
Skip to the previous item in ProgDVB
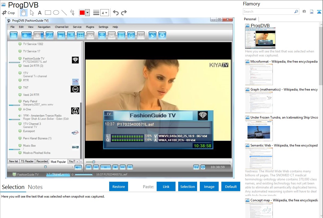pos(89,167)
